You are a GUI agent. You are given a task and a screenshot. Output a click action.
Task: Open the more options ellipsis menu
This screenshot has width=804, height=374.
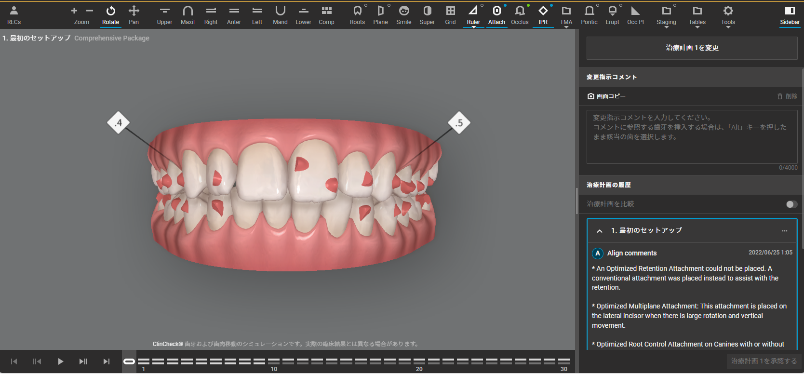click(785, 231)
